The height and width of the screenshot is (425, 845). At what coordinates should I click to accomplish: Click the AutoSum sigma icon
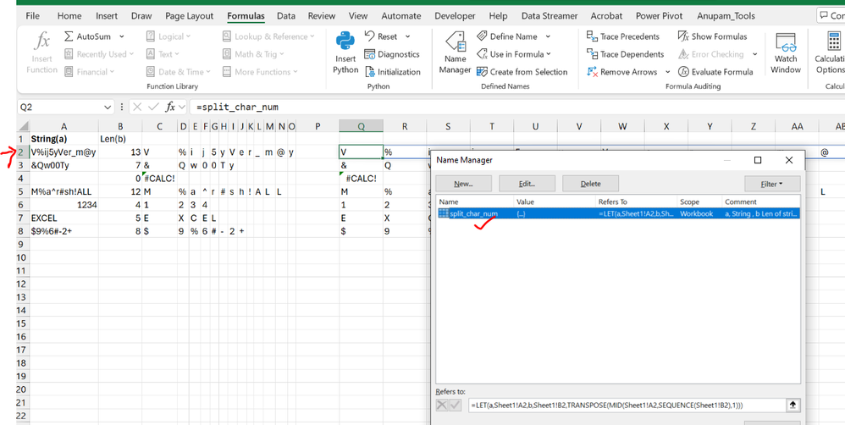coord(69,36)
